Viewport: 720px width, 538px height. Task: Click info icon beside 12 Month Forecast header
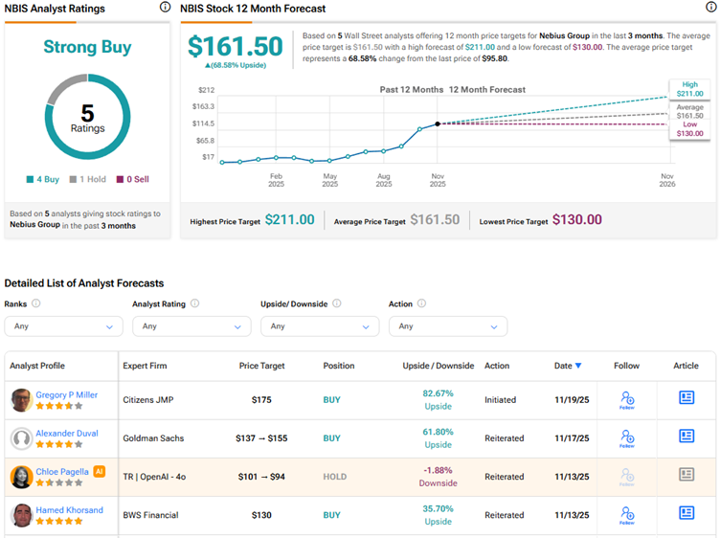point(710,8)
